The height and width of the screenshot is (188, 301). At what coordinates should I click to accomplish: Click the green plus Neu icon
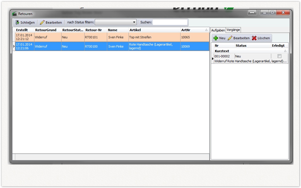[x=216, y=38]
